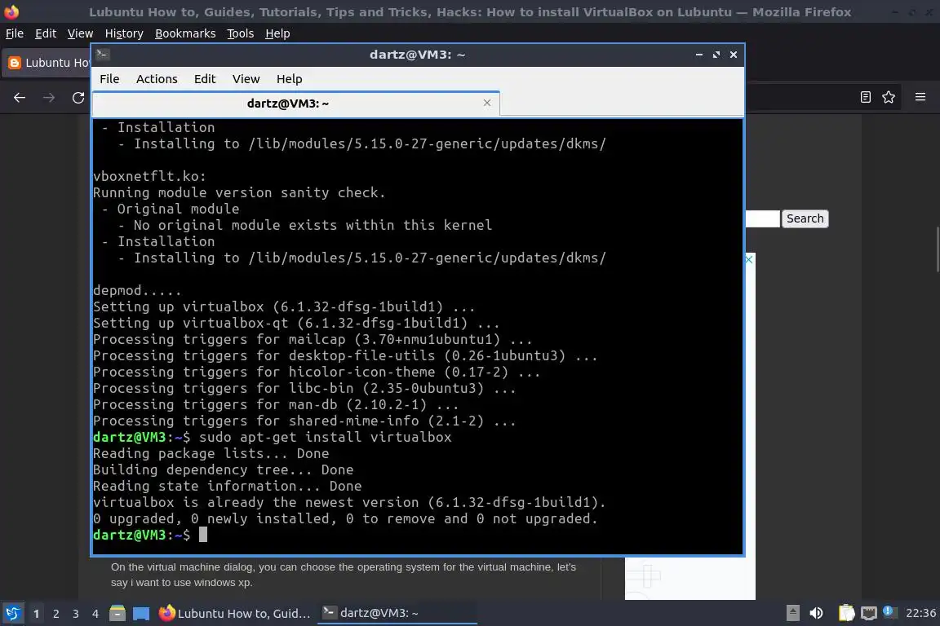Open the Firefox Bookmarks menu
Screen dimensions: 940x626
point(185,33)
